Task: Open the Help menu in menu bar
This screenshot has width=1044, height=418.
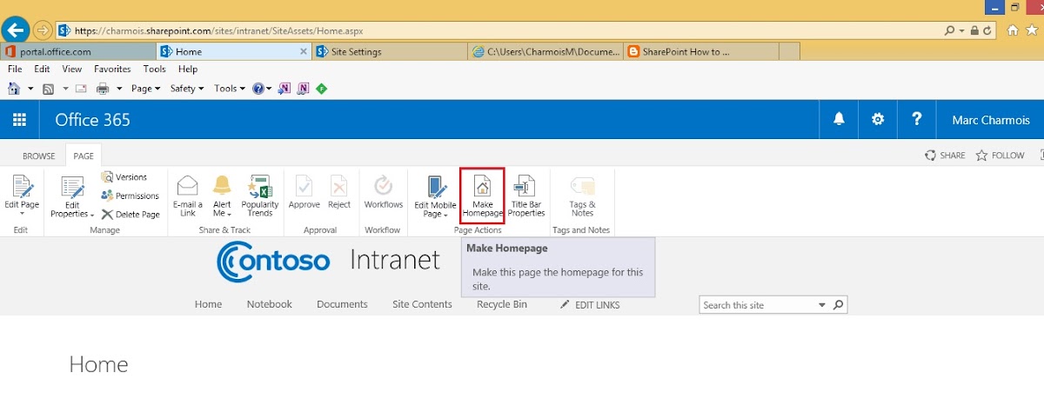Action: 188,69
